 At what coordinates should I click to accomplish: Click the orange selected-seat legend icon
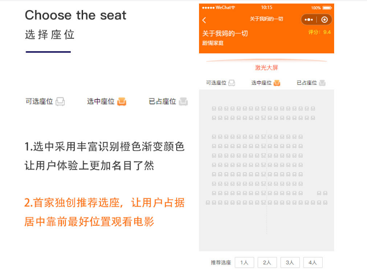coord(277,83)
